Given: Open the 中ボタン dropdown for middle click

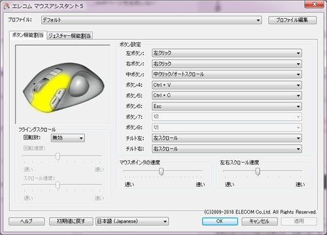Looking at the screenshot, I should tap(227, 74).
